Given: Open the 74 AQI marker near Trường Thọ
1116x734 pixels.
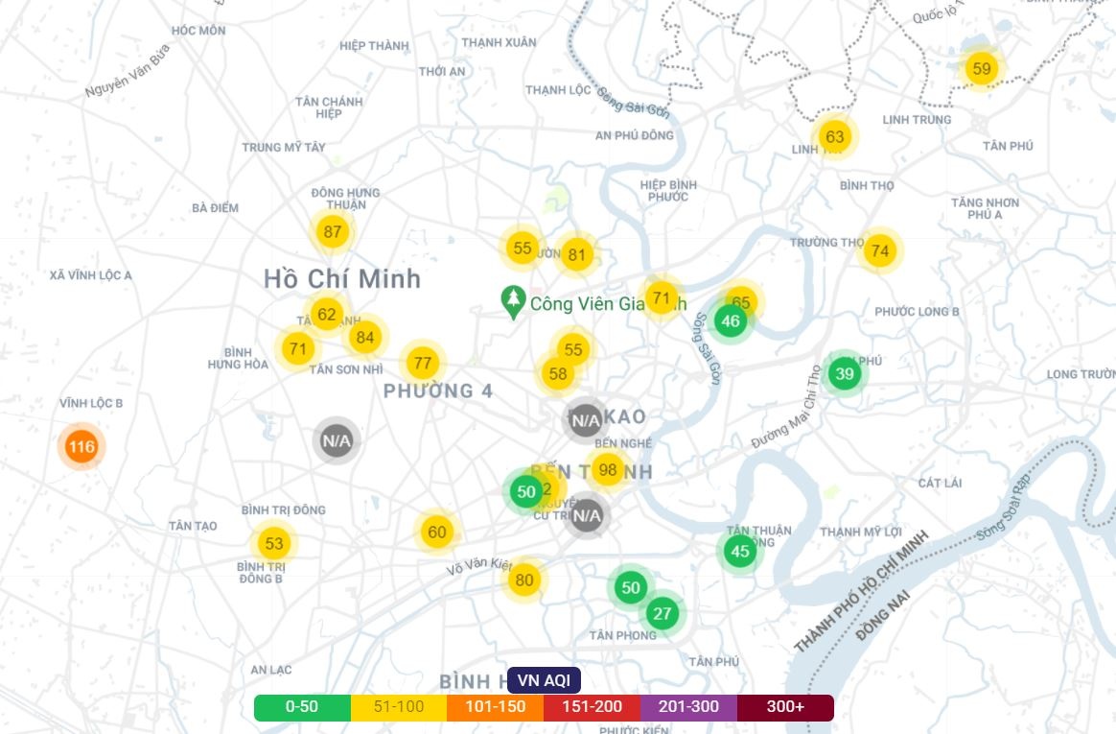Looking at the screenshot, I should tap(880, 251).
